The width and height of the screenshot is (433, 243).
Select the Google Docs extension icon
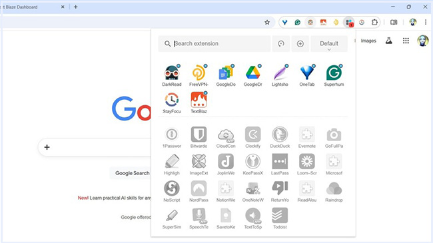(226, 73)
